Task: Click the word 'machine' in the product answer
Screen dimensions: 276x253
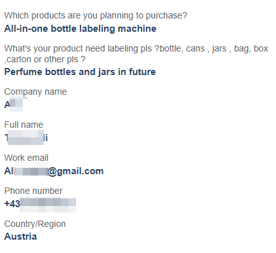Action: point(137,29)
